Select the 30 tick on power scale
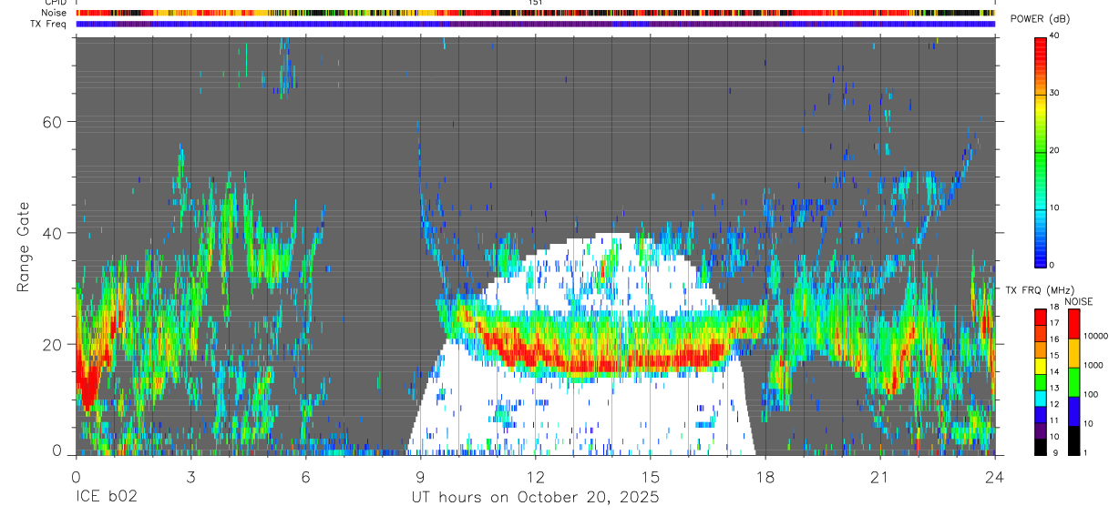 coord(1055,94)
